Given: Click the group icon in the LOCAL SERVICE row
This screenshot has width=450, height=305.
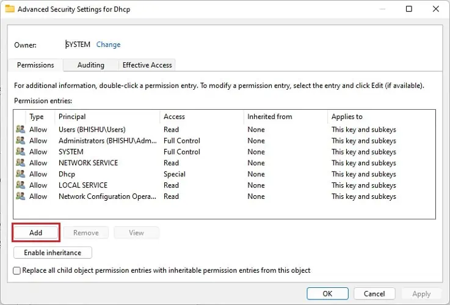Looking at the screenshot, I should [20, 185].
